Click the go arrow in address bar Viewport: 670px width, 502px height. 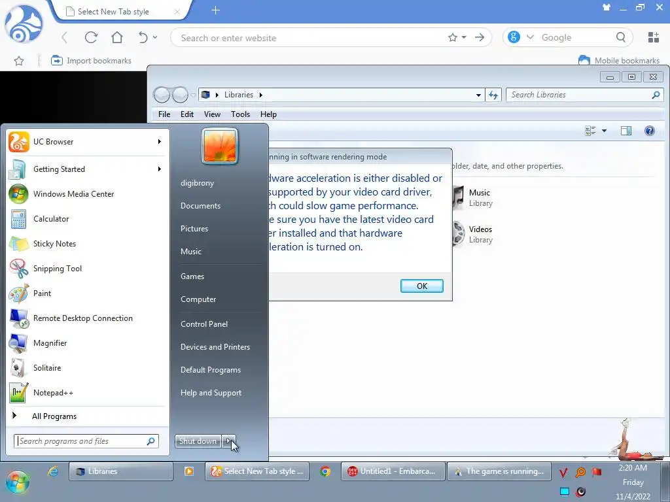pos(480,37)
